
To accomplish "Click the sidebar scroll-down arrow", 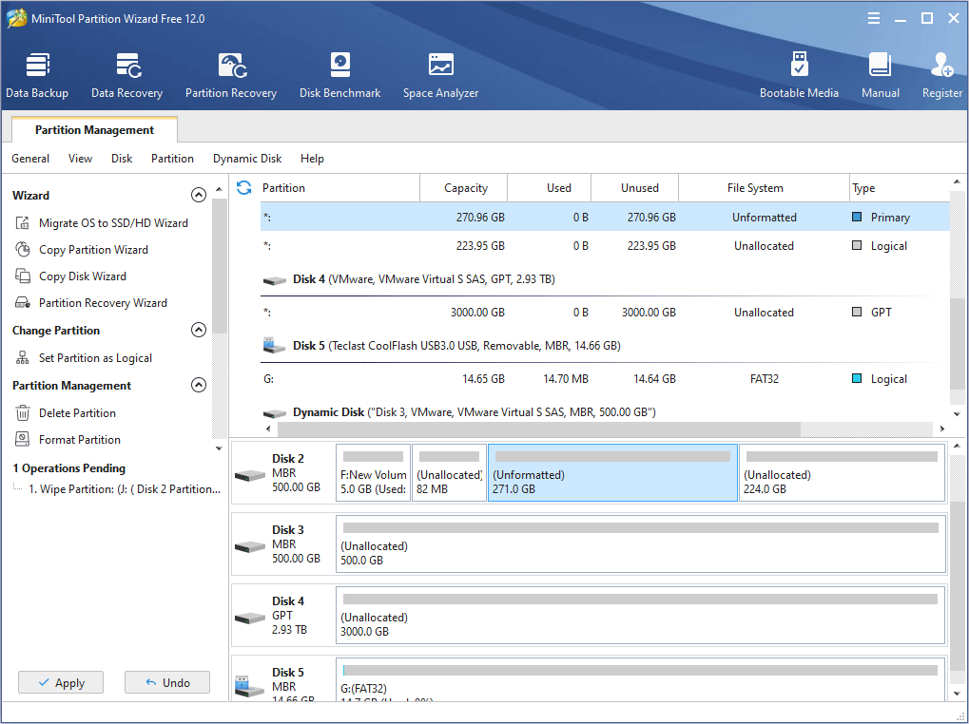I will pos(219,448).
